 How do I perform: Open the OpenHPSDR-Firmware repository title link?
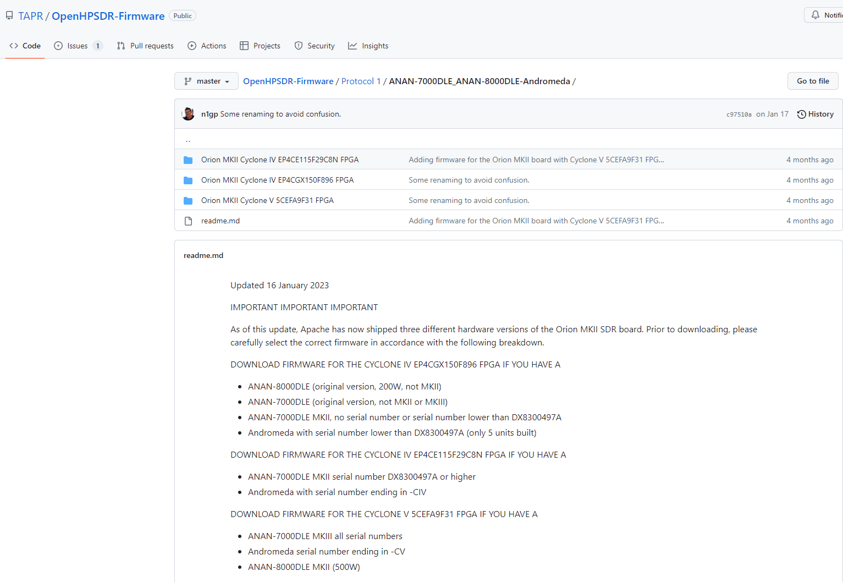[x=108, y=16]
